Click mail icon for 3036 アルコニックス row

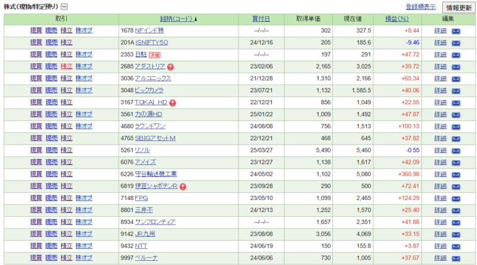(x=456, y=79)
